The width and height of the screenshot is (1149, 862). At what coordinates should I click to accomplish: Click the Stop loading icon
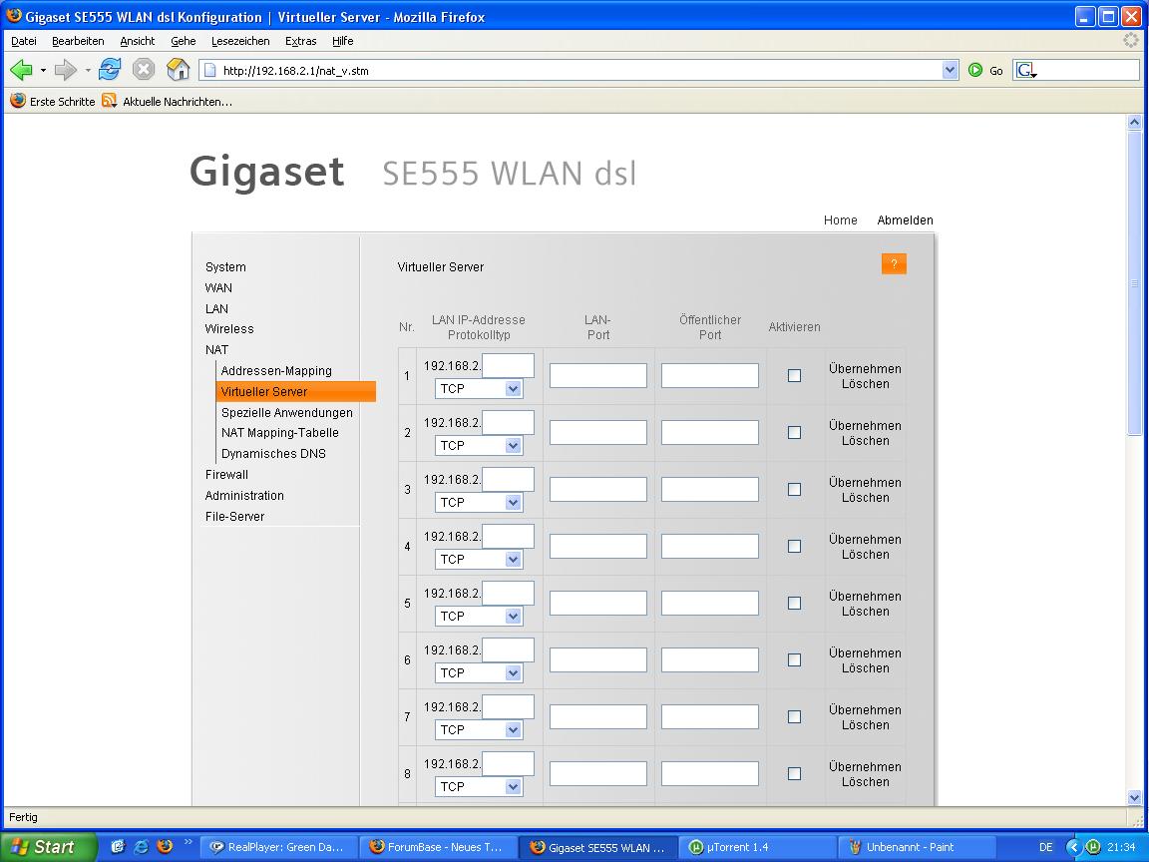[144, 70]
